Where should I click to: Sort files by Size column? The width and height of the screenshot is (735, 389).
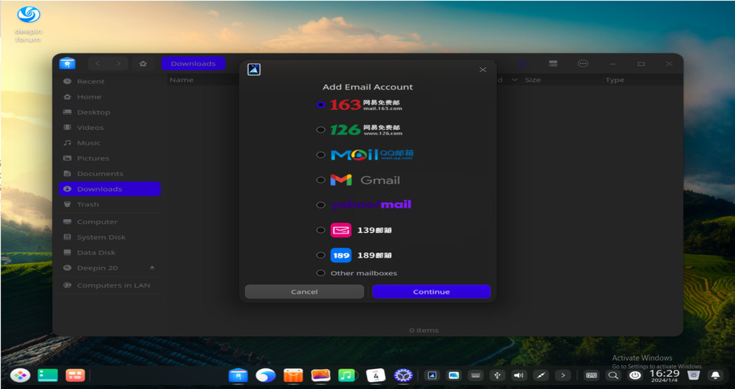[x=532, y=80]
